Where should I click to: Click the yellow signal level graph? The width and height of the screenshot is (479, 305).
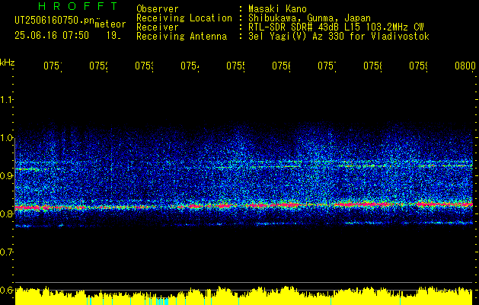coord(244,296)
